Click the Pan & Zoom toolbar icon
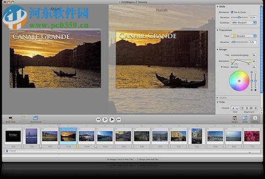Screen dimensions: 265x179 [x=36, y=119]
